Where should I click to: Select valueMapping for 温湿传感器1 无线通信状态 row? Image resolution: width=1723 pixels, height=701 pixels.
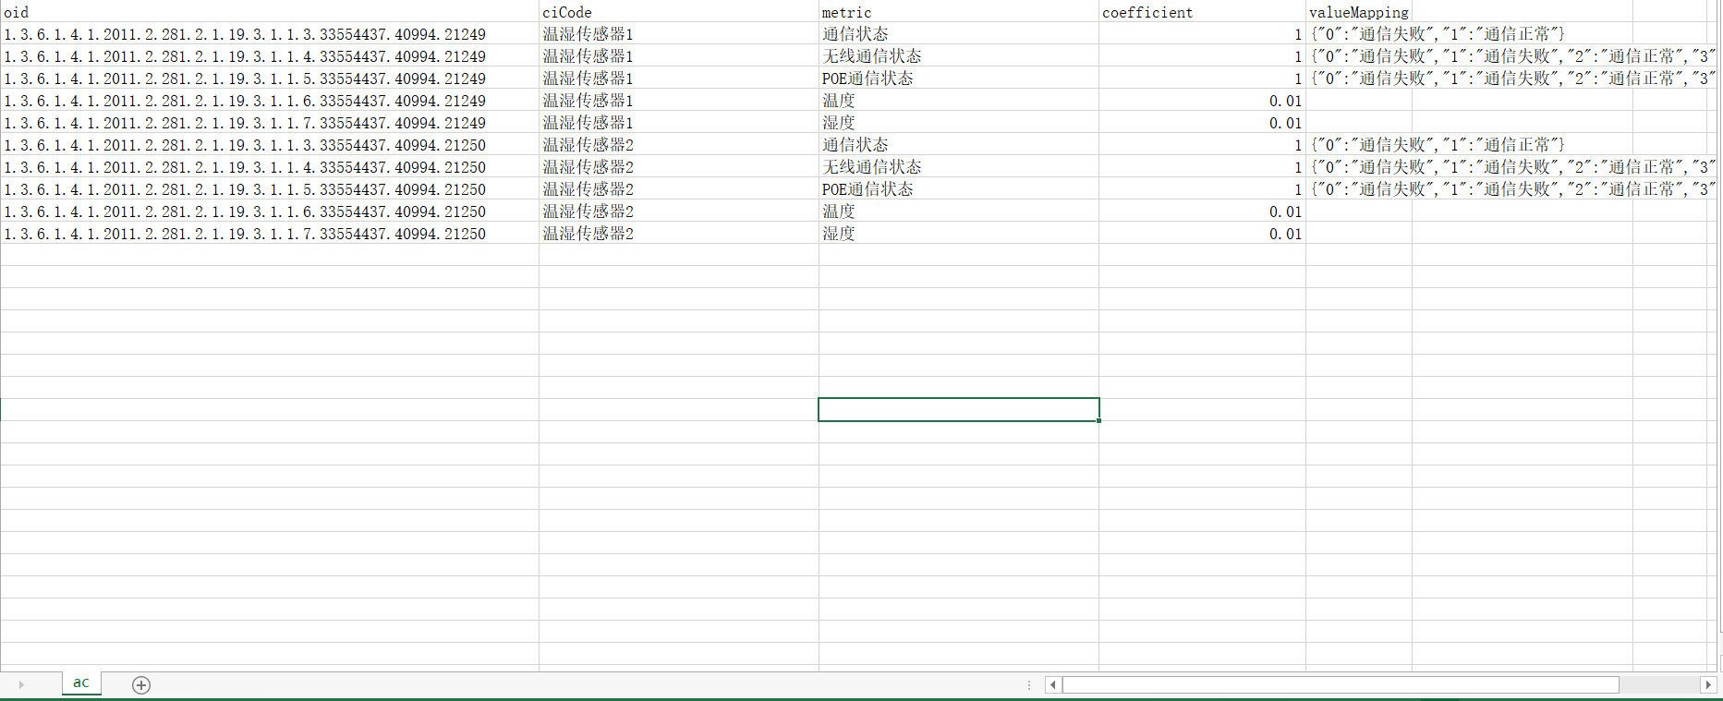(1359, 56)
